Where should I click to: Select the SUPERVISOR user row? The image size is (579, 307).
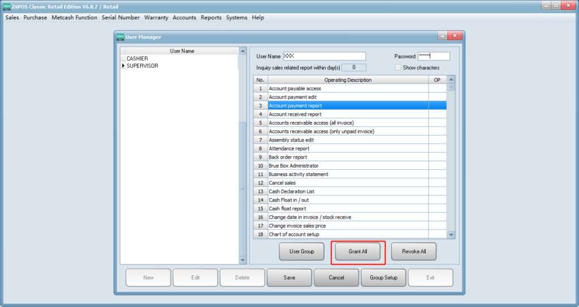click(142, 66)
